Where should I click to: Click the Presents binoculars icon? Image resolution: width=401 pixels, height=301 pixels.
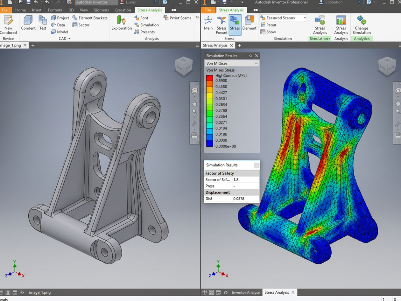[x=137, y=32]
